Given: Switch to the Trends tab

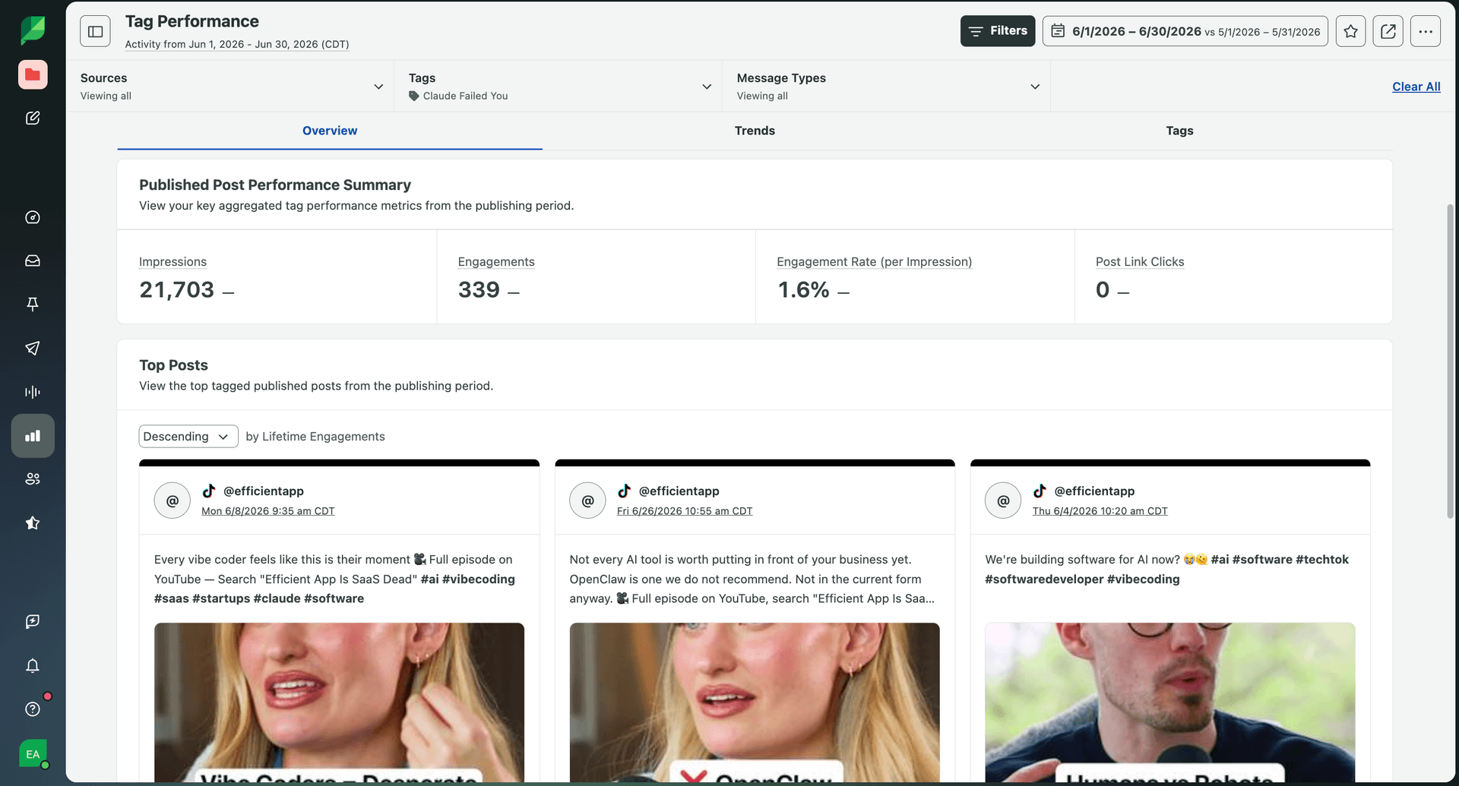Looking at the screenshot, I should (755, 131).
